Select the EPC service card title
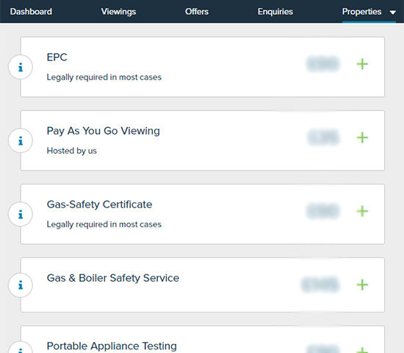 click(57, 57)
